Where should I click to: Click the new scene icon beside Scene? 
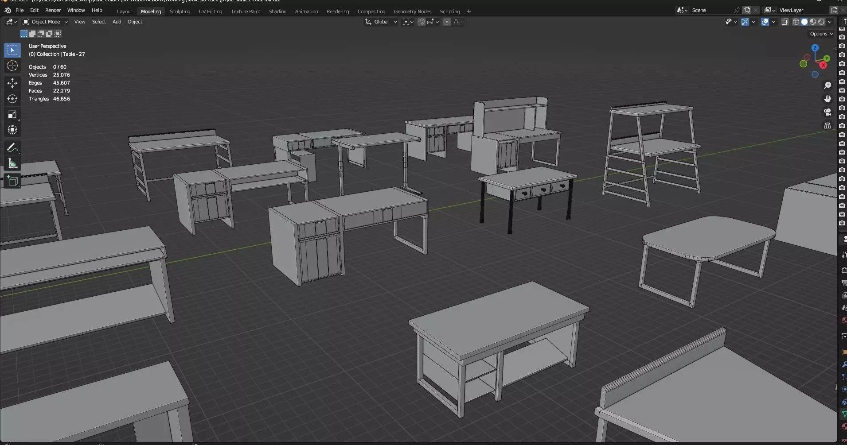tap(747, 10)
